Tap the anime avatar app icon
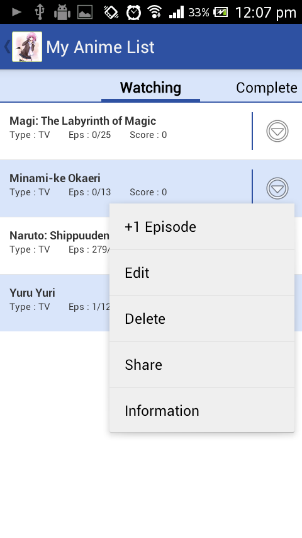The width and height of the screenshot is (302, 538). coord(27,47)
